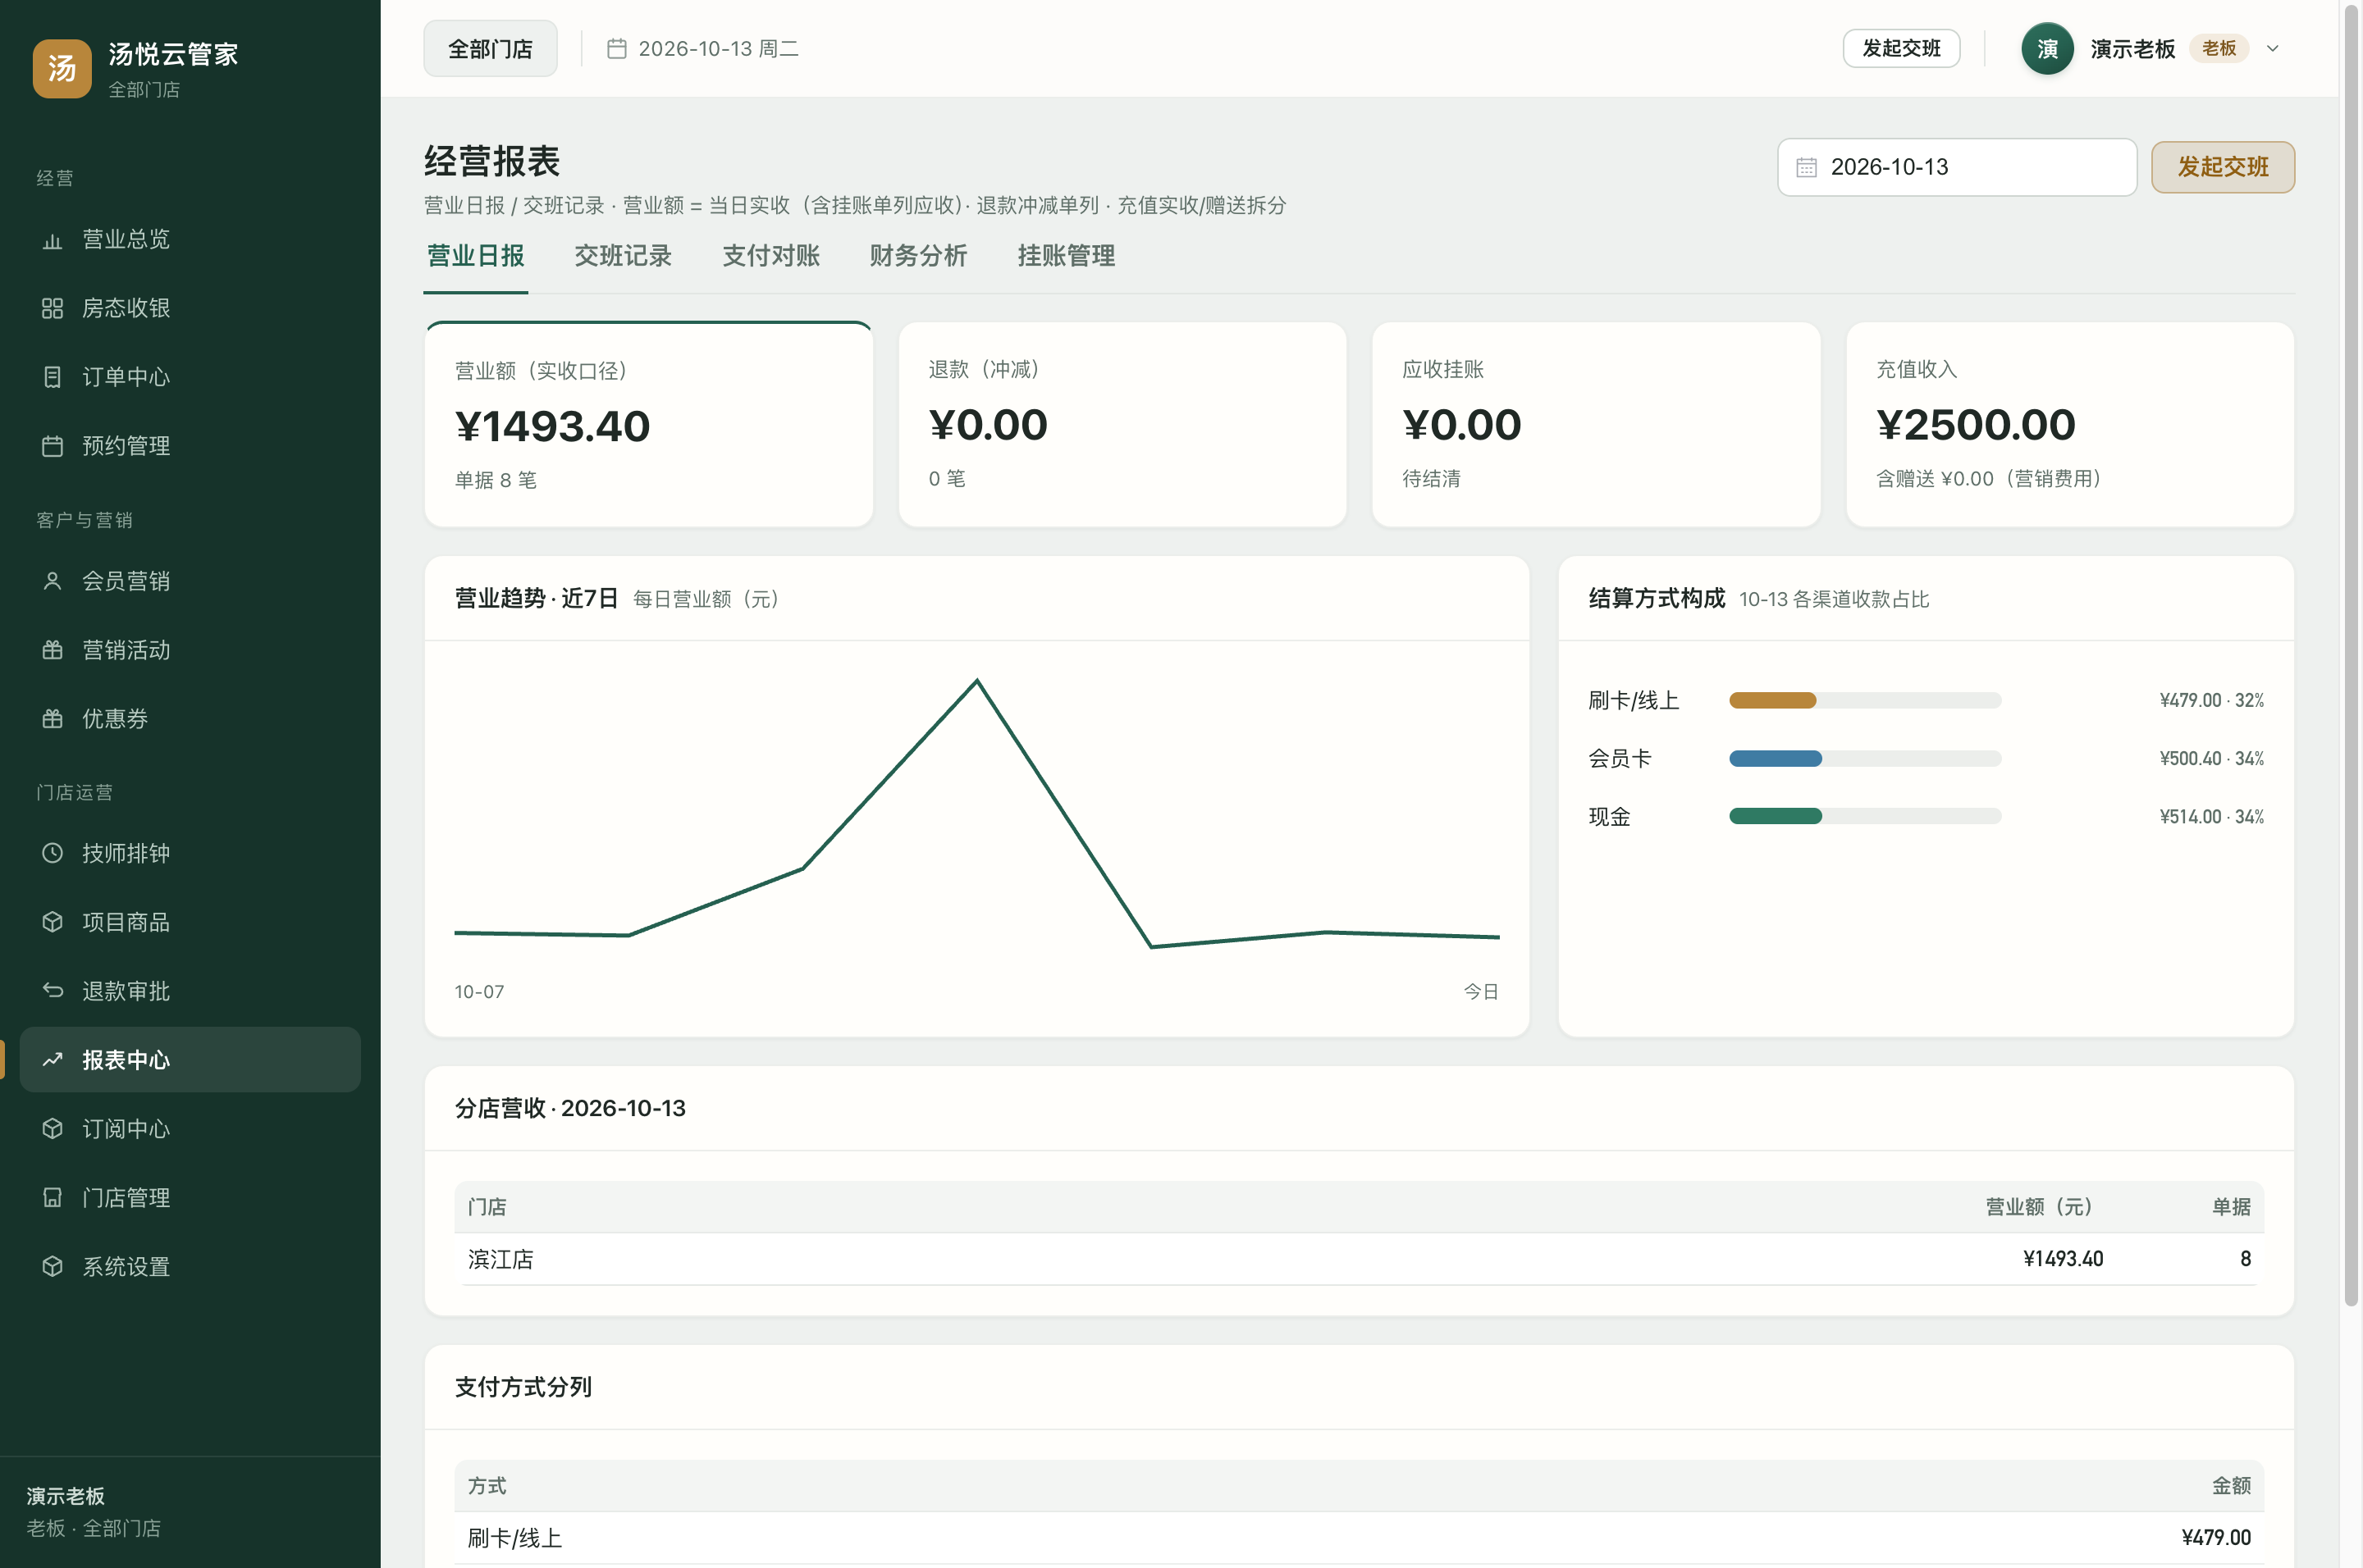This screenshot has width=2363, height=1568.
Task: Open 订阅中心 cube icon
Action: pyautogui.click(x=52, y=1129)
